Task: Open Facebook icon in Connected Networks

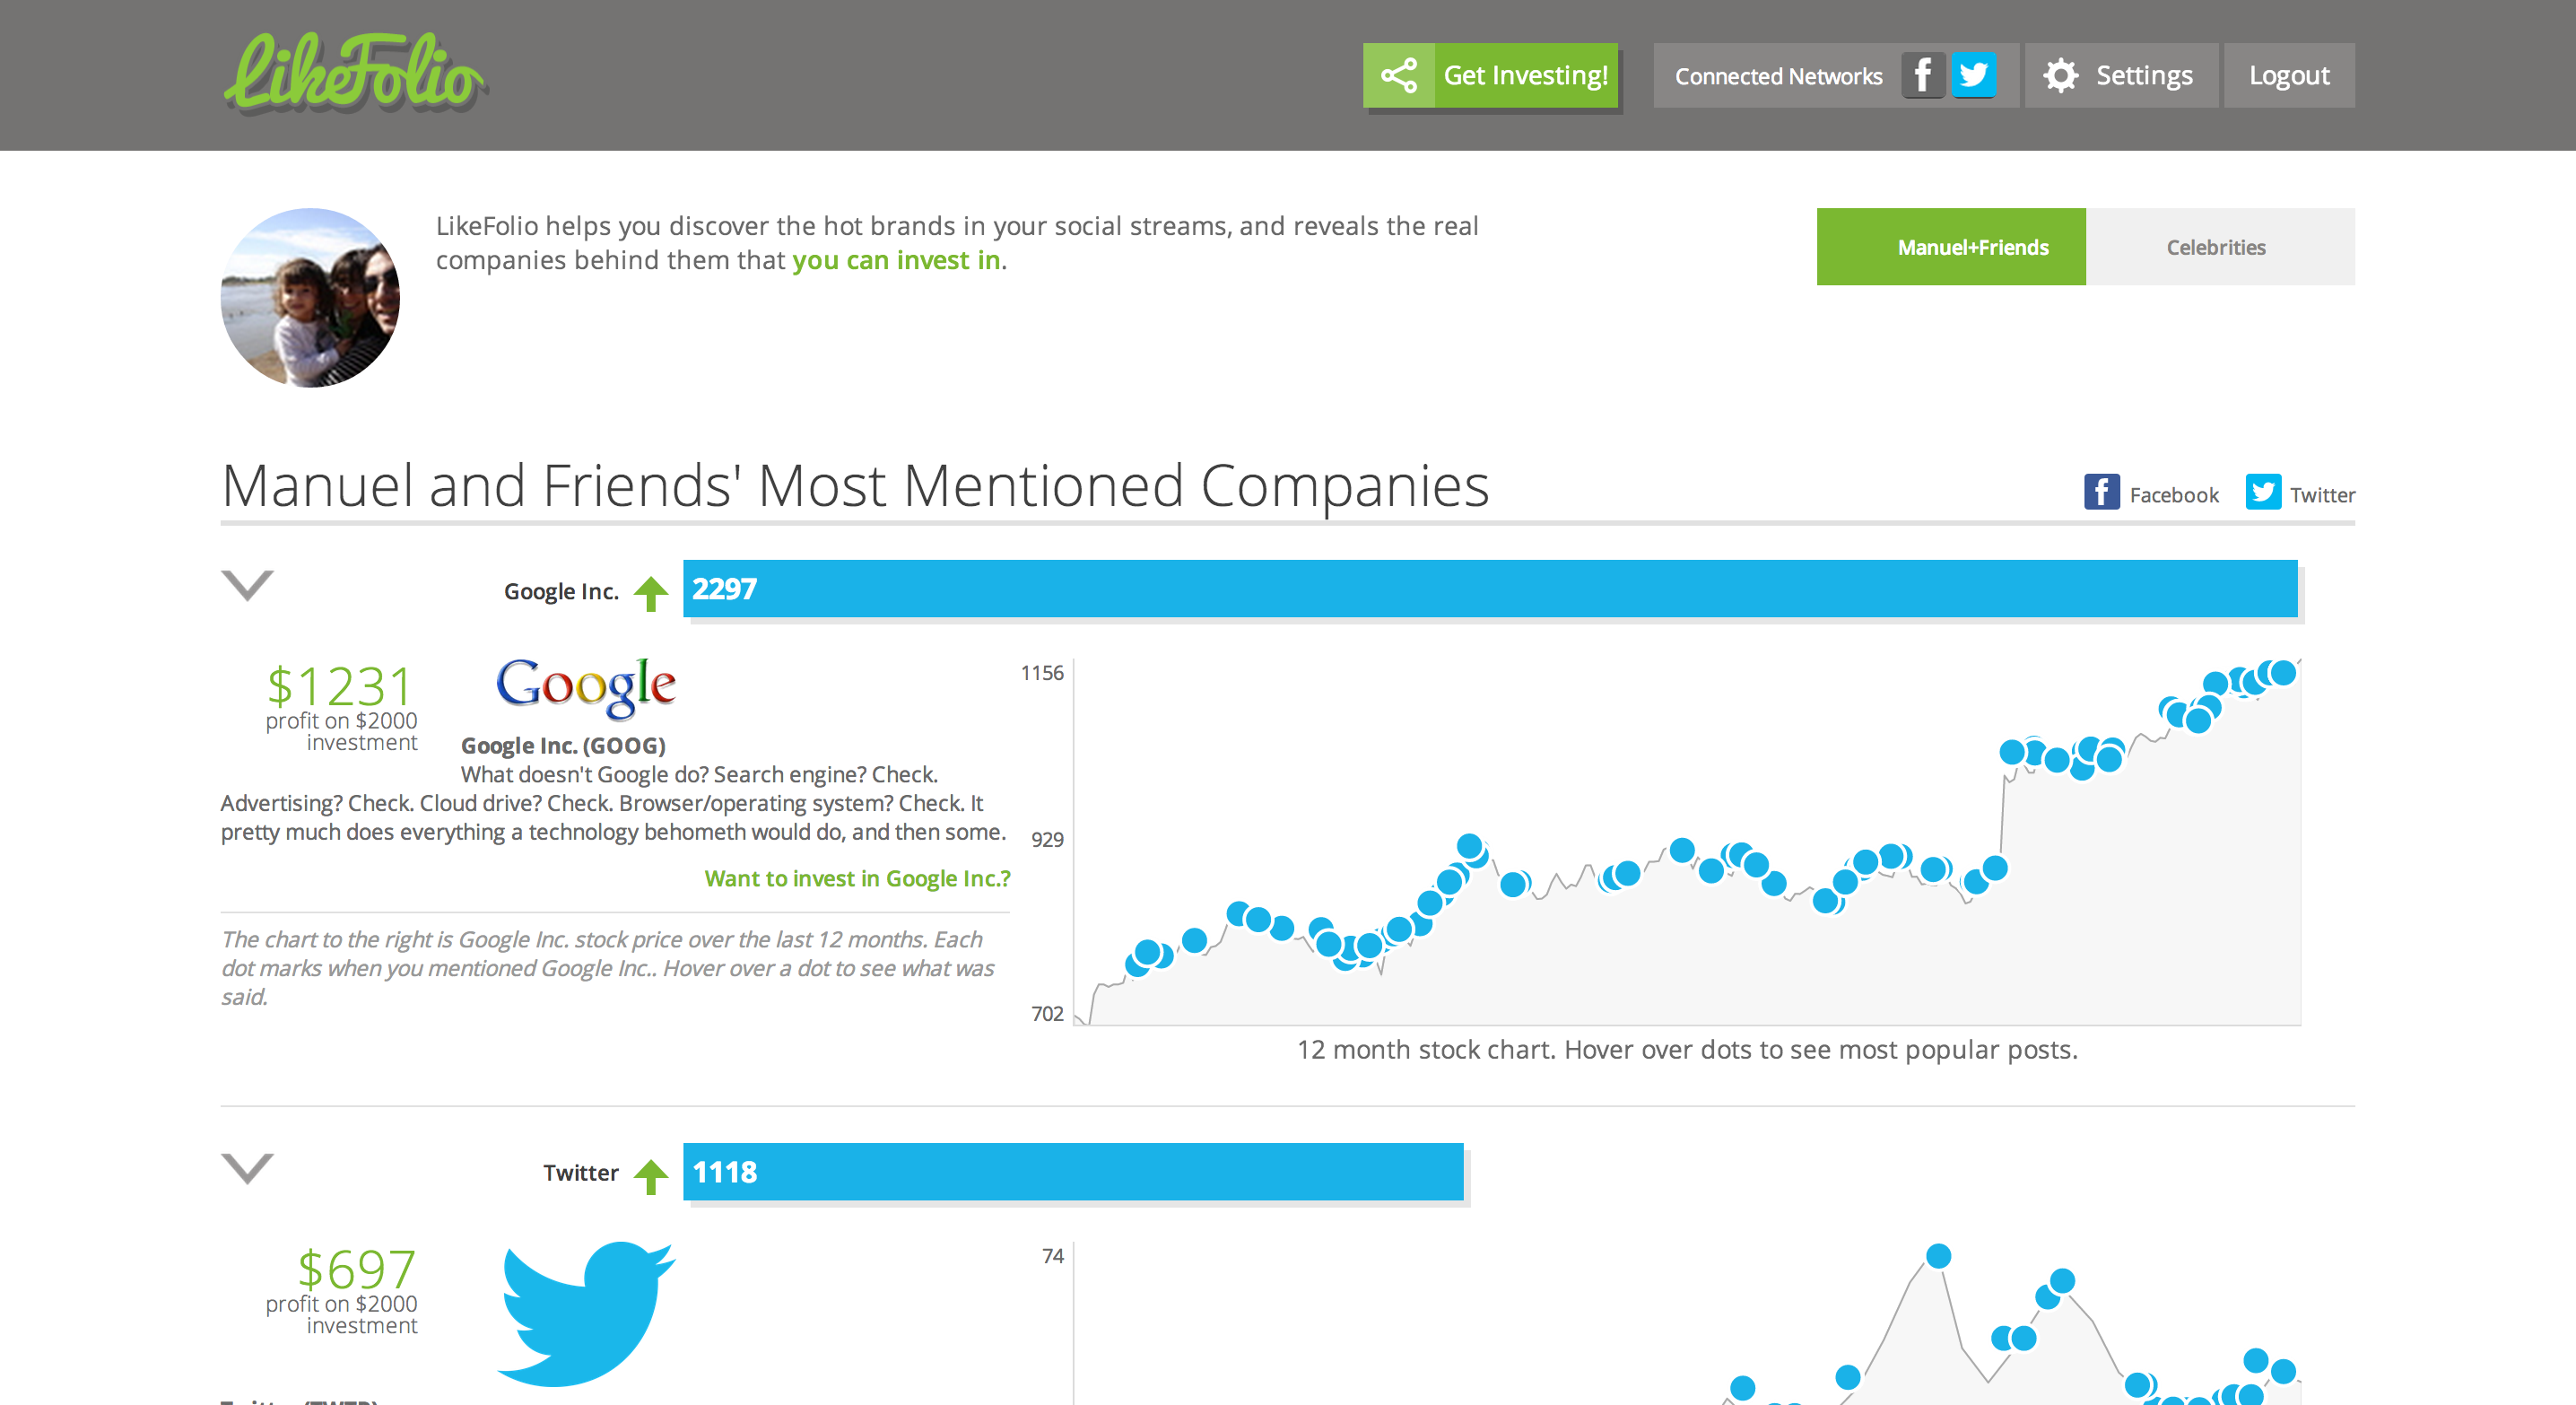Action: (1922, 76)
